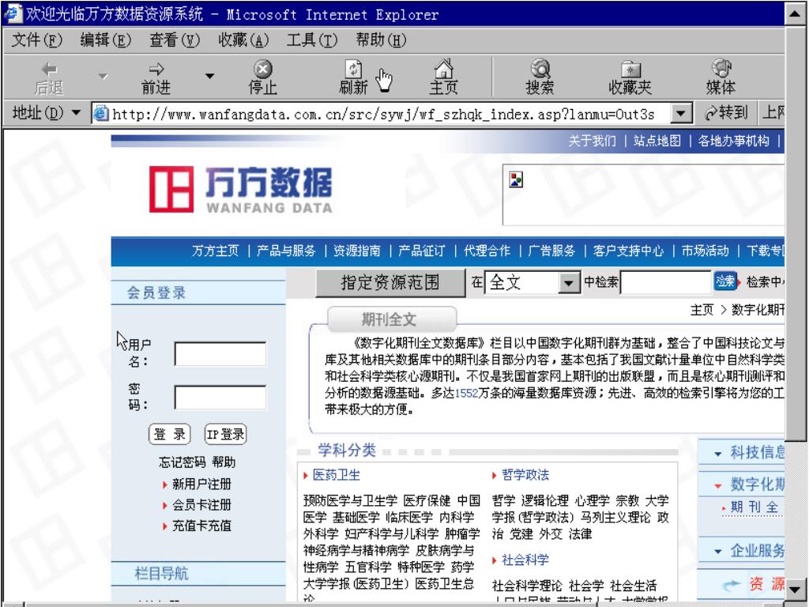Open the Back button history dropdown arrow
809x607 pixels.
coord(103,77)
